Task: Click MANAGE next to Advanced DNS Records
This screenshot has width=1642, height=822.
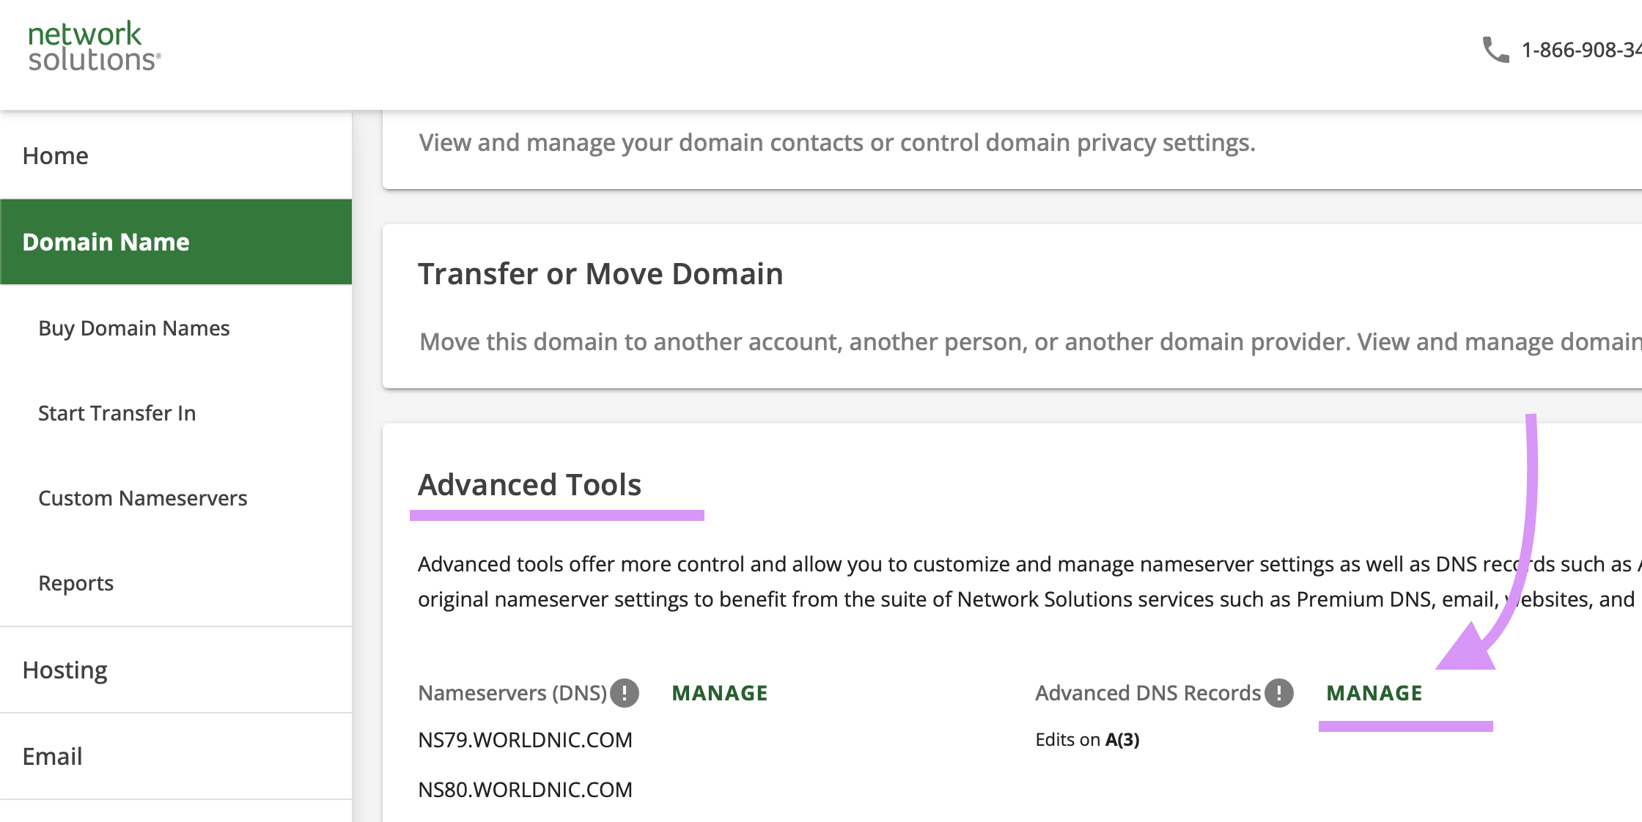Action: point(1374,693)
